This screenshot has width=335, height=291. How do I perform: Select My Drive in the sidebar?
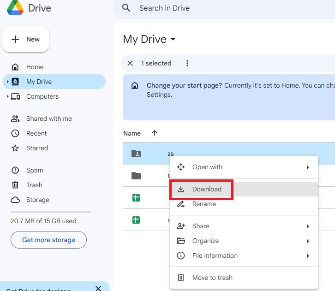[54, 82]
